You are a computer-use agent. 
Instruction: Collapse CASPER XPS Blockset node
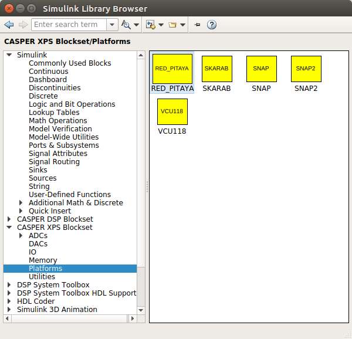pos(9,228)
